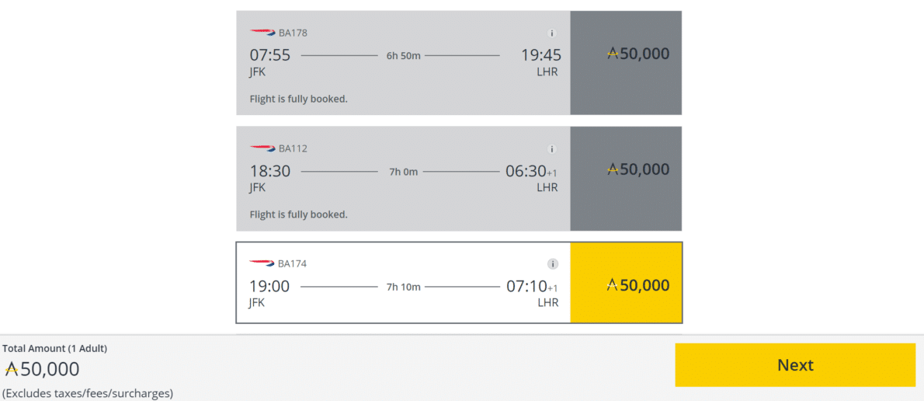Show details via BA174 info icon
Viewport: 924px width, 401px height.
pyautogui.click(x=552, y=263)
